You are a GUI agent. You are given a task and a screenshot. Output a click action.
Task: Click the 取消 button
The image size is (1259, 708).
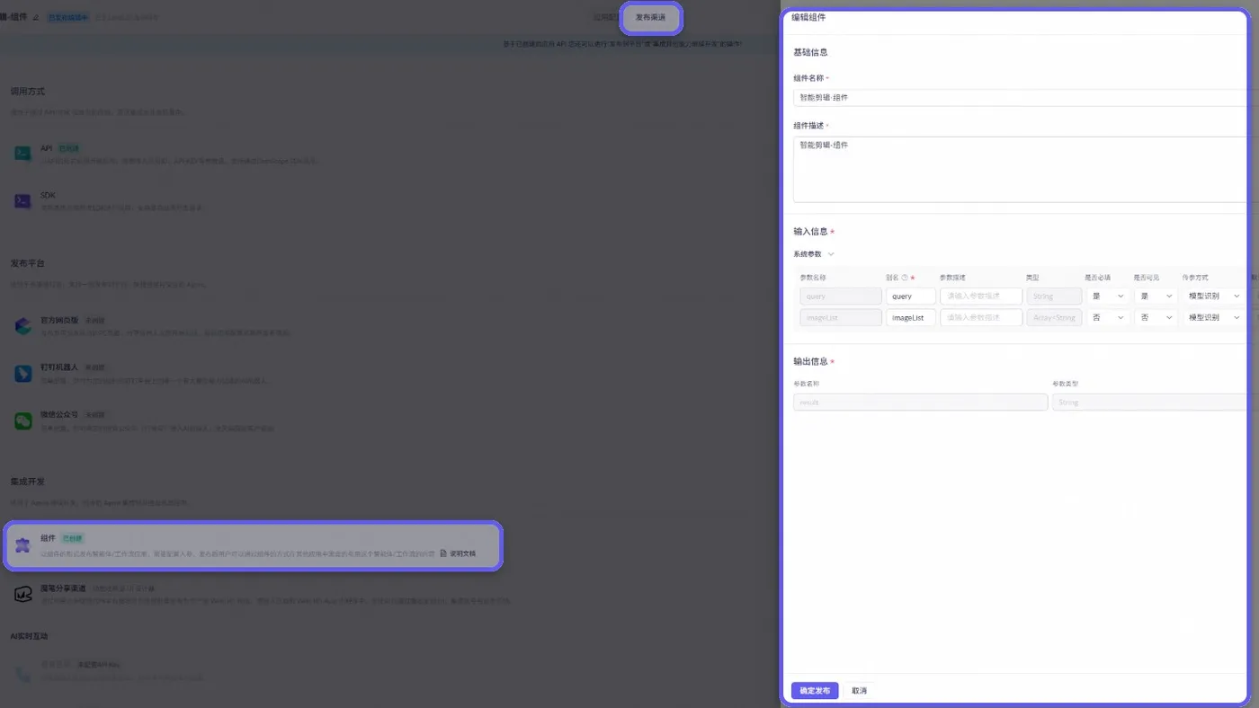point(859,691)
